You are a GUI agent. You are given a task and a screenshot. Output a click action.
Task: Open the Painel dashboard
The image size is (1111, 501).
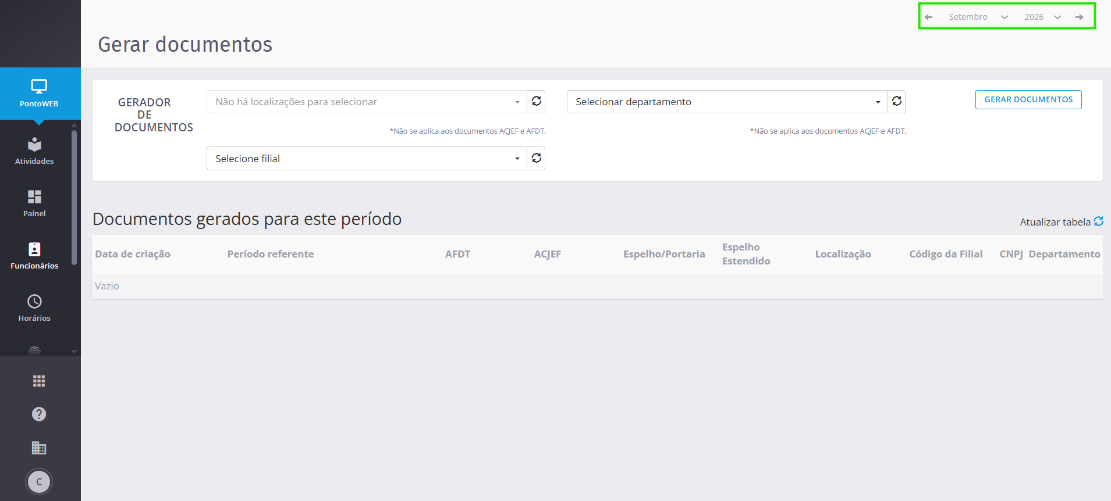point(34,203)
